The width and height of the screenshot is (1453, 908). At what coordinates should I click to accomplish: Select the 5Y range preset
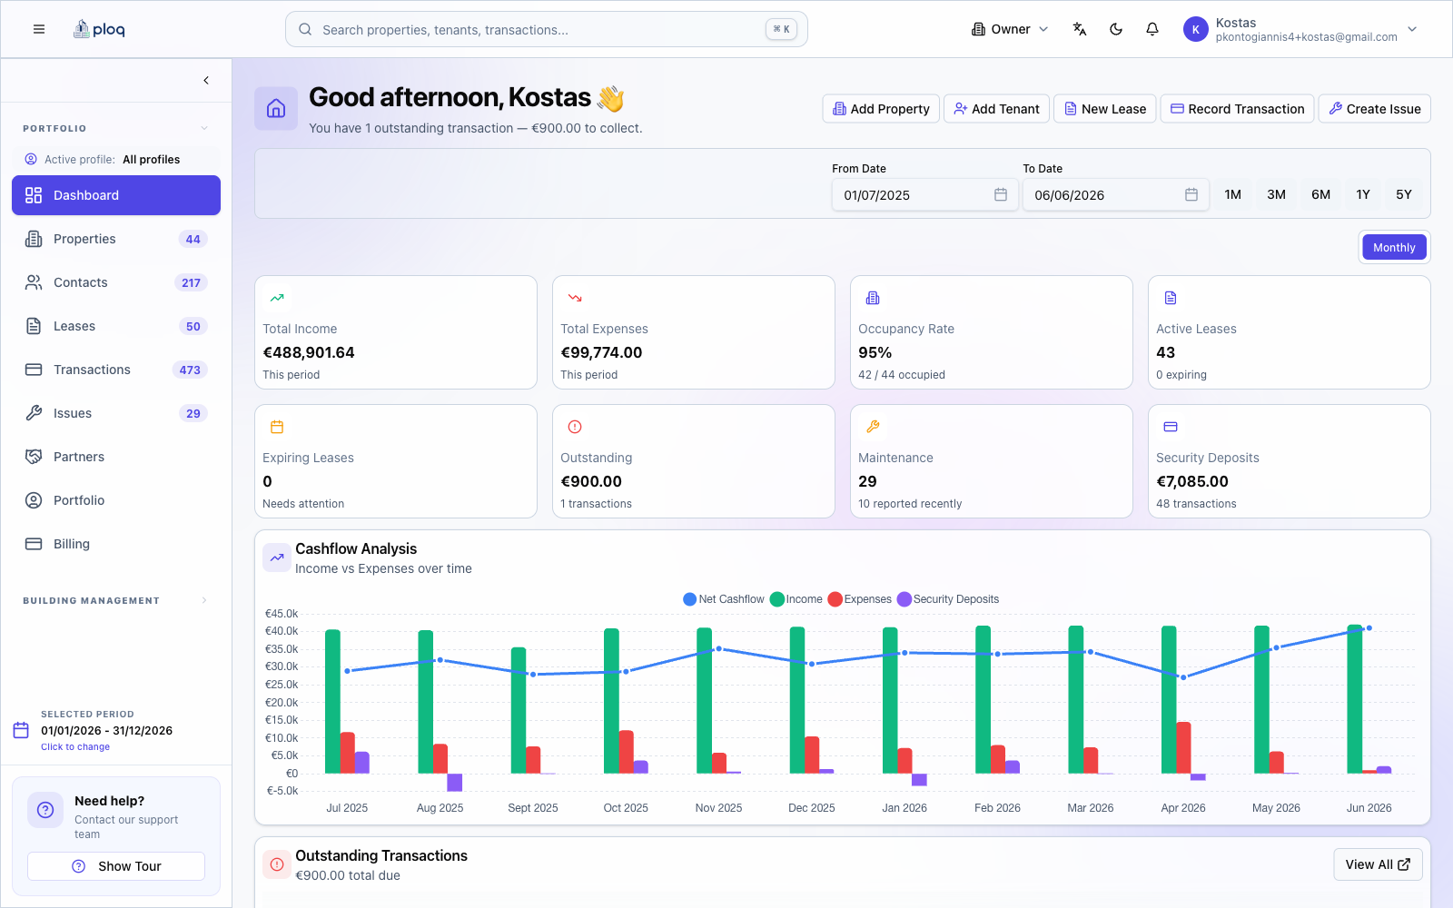coord(1404,194)
